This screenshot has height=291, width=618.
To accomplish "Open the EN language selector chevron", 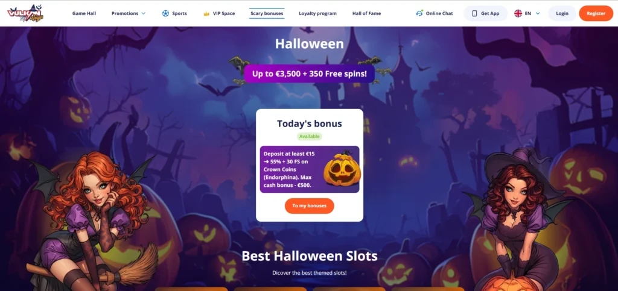I will point(538,13).
